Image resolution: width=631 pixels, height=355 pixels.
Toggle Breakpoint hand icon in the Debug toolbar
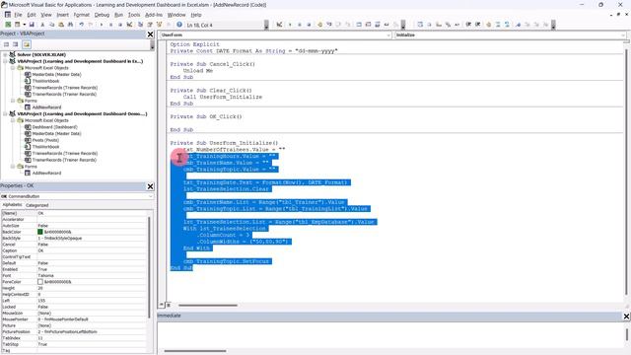[319, 25]
